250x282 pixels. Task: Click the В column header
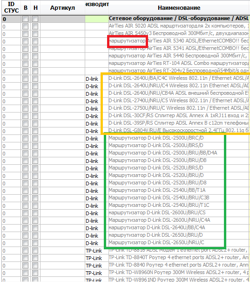26,8
